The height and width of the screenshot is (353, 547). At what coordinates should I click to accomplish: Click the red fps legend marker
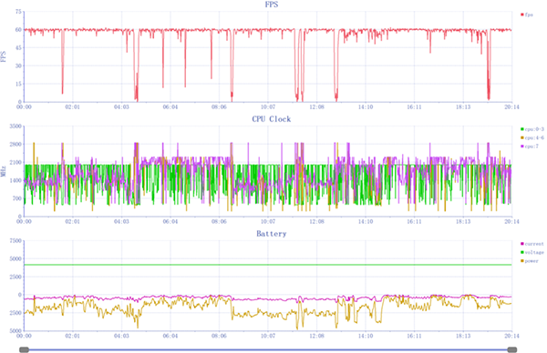(x=522, y=15)
